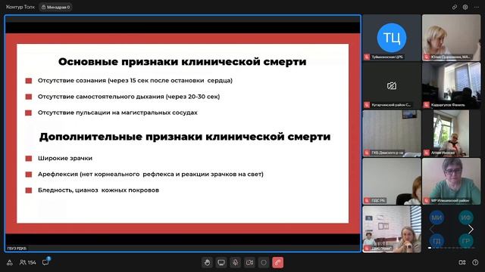Viewport: 485px width, 272px height.
Task: Select the Кадаргулов Фаниль video tile
Action: (x=452, y=85)
